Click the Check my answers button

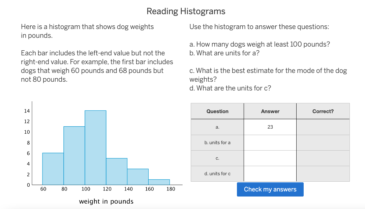(270, 189)
